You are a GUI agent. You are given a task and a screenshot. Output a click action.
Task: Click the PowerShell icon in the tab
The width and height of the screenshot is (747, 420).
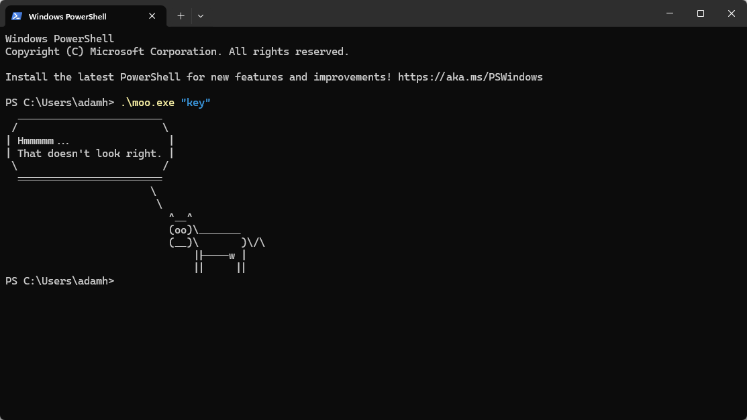click(17, 16)
